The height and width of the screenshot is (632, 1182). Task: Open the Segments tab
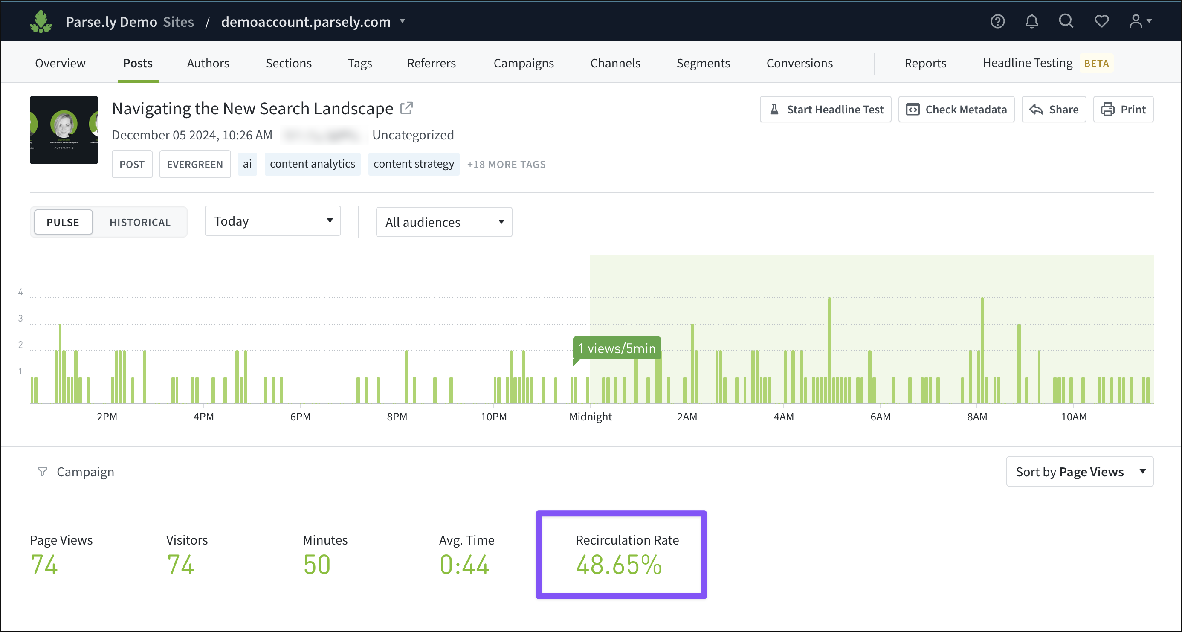click(703, 63)
